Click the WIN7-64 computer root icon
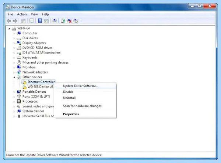Screen dimensions: 221x163 [x=14, y=28]
